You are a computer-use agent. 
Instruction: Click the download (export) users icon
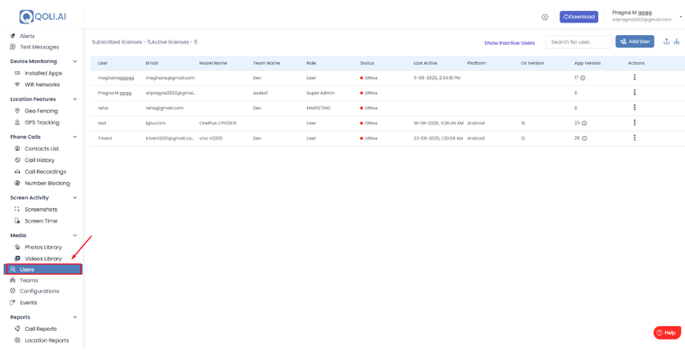677,41
